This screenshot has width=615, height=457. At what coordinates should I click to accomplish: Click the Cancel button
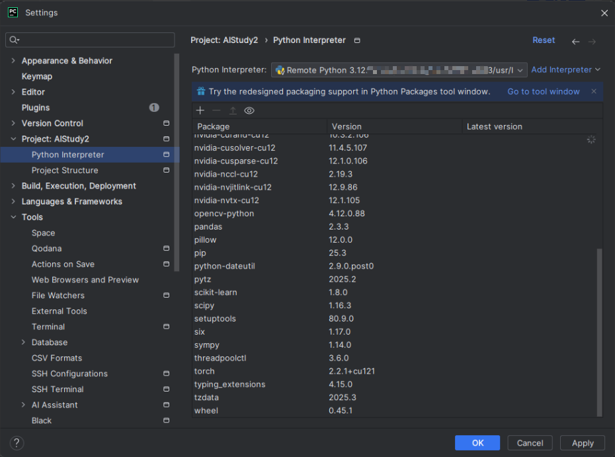pyautogui.click(x=530, y=443)
